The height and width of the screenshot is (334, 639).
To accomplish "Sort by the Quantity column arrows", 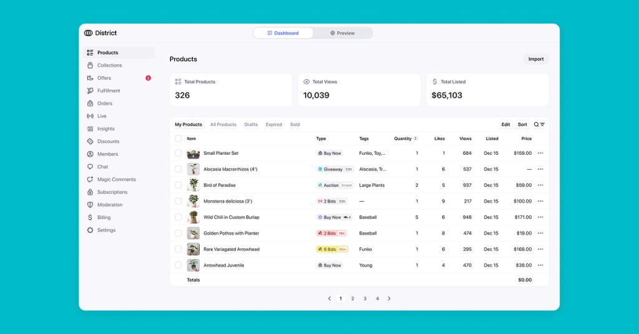I will (x=416, y=138).
